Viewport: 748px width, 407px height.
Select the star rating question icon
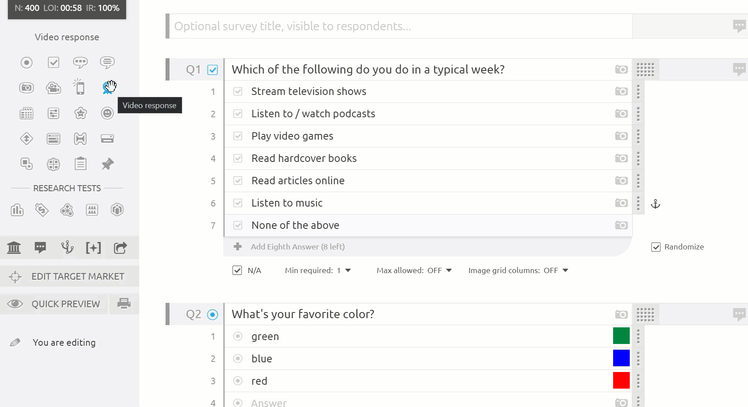pos(81,113)
